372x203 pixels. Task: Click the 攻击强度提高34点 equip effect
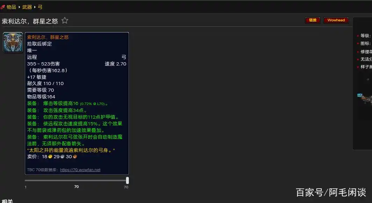pos(57,110)
